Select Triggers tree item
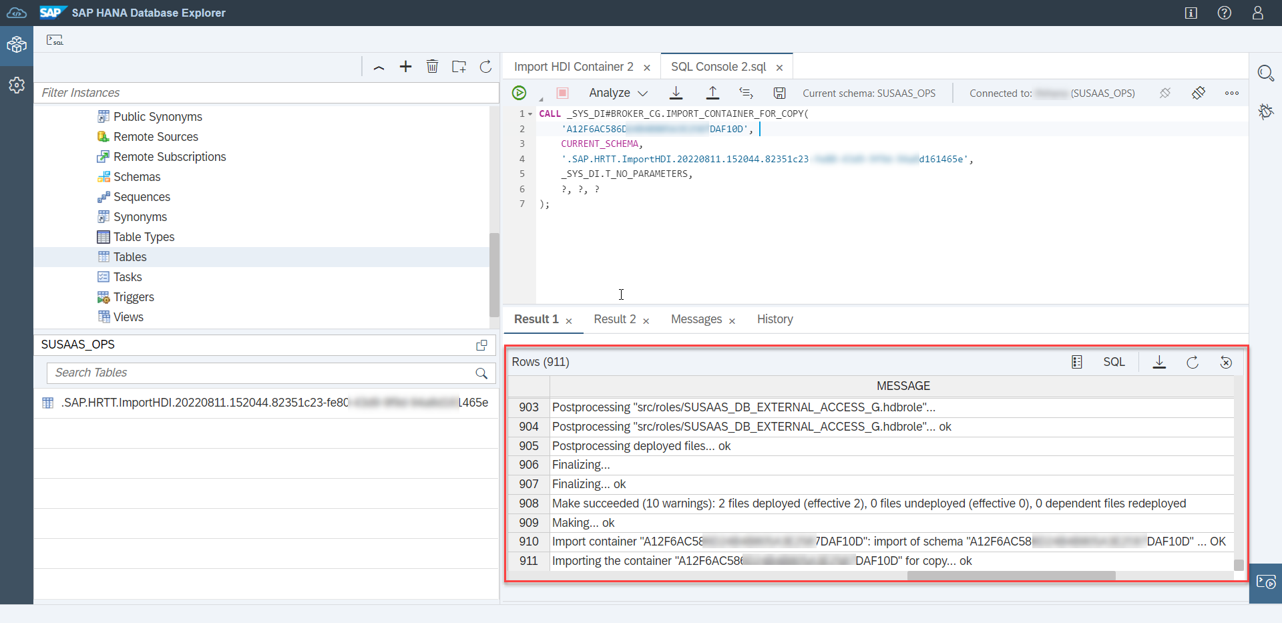 point(134,297)
